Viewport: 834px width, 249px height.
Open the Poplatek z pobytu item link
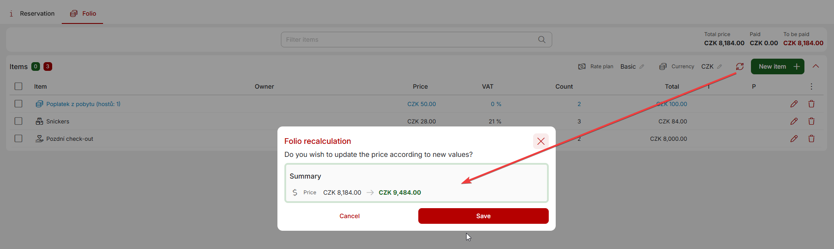click(x=83, y=104)
